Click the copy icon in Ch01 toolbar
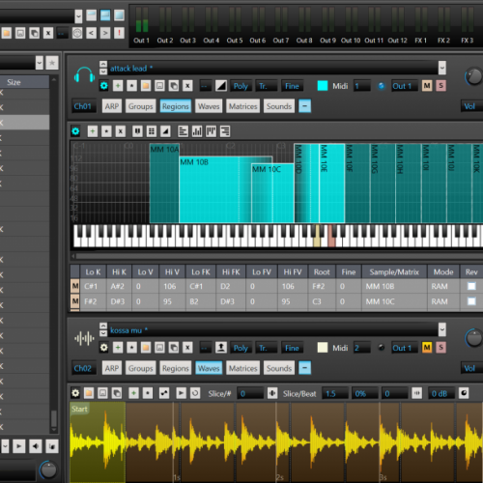 [x=174, y=86]
